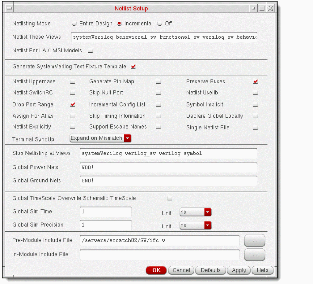This screenshot has width=313, height=284.
Task: Uncheck the Preserve Buses option
Action: tap(255, 82)
